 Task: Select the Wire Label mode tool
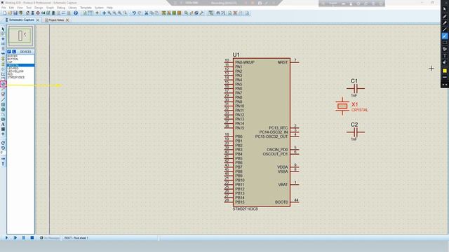[3, 43]
